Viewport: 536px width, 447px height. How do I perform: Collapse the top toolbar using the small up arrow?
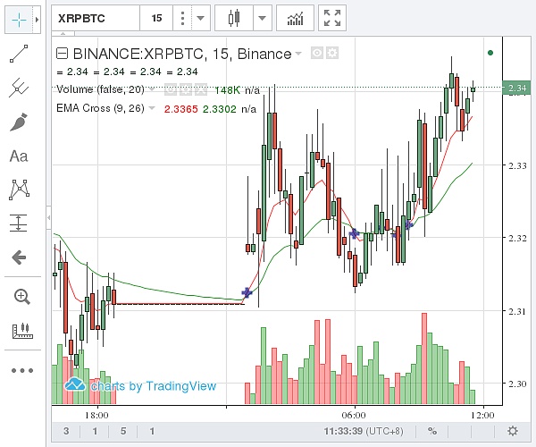coord(63,34)
